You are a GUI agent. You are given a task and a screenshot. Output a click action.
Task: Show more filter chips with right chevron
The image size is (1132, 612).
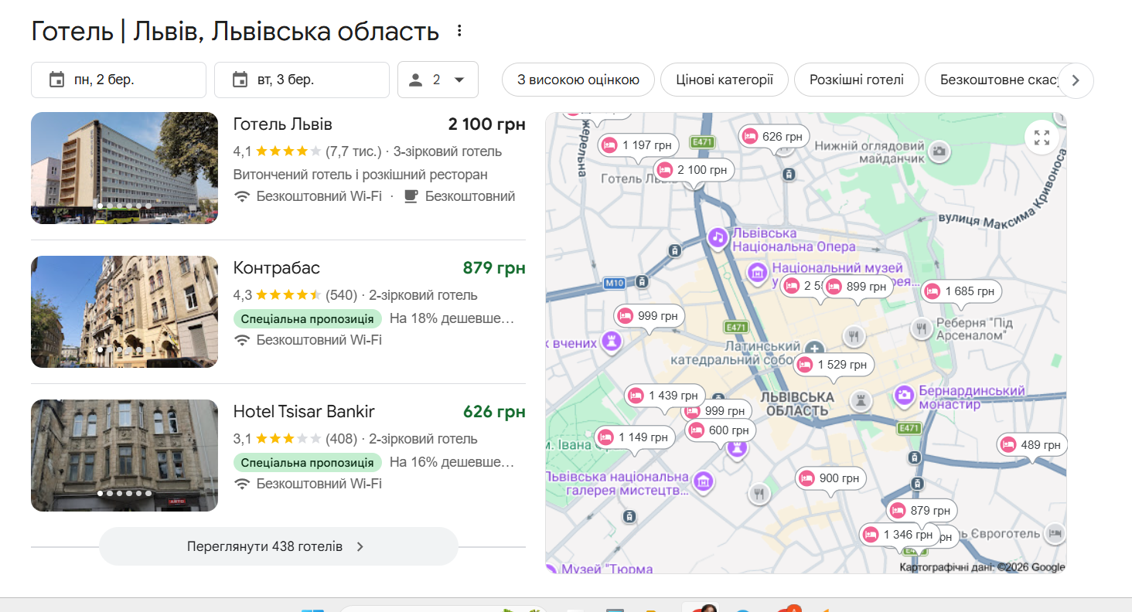click(1076, 80)
